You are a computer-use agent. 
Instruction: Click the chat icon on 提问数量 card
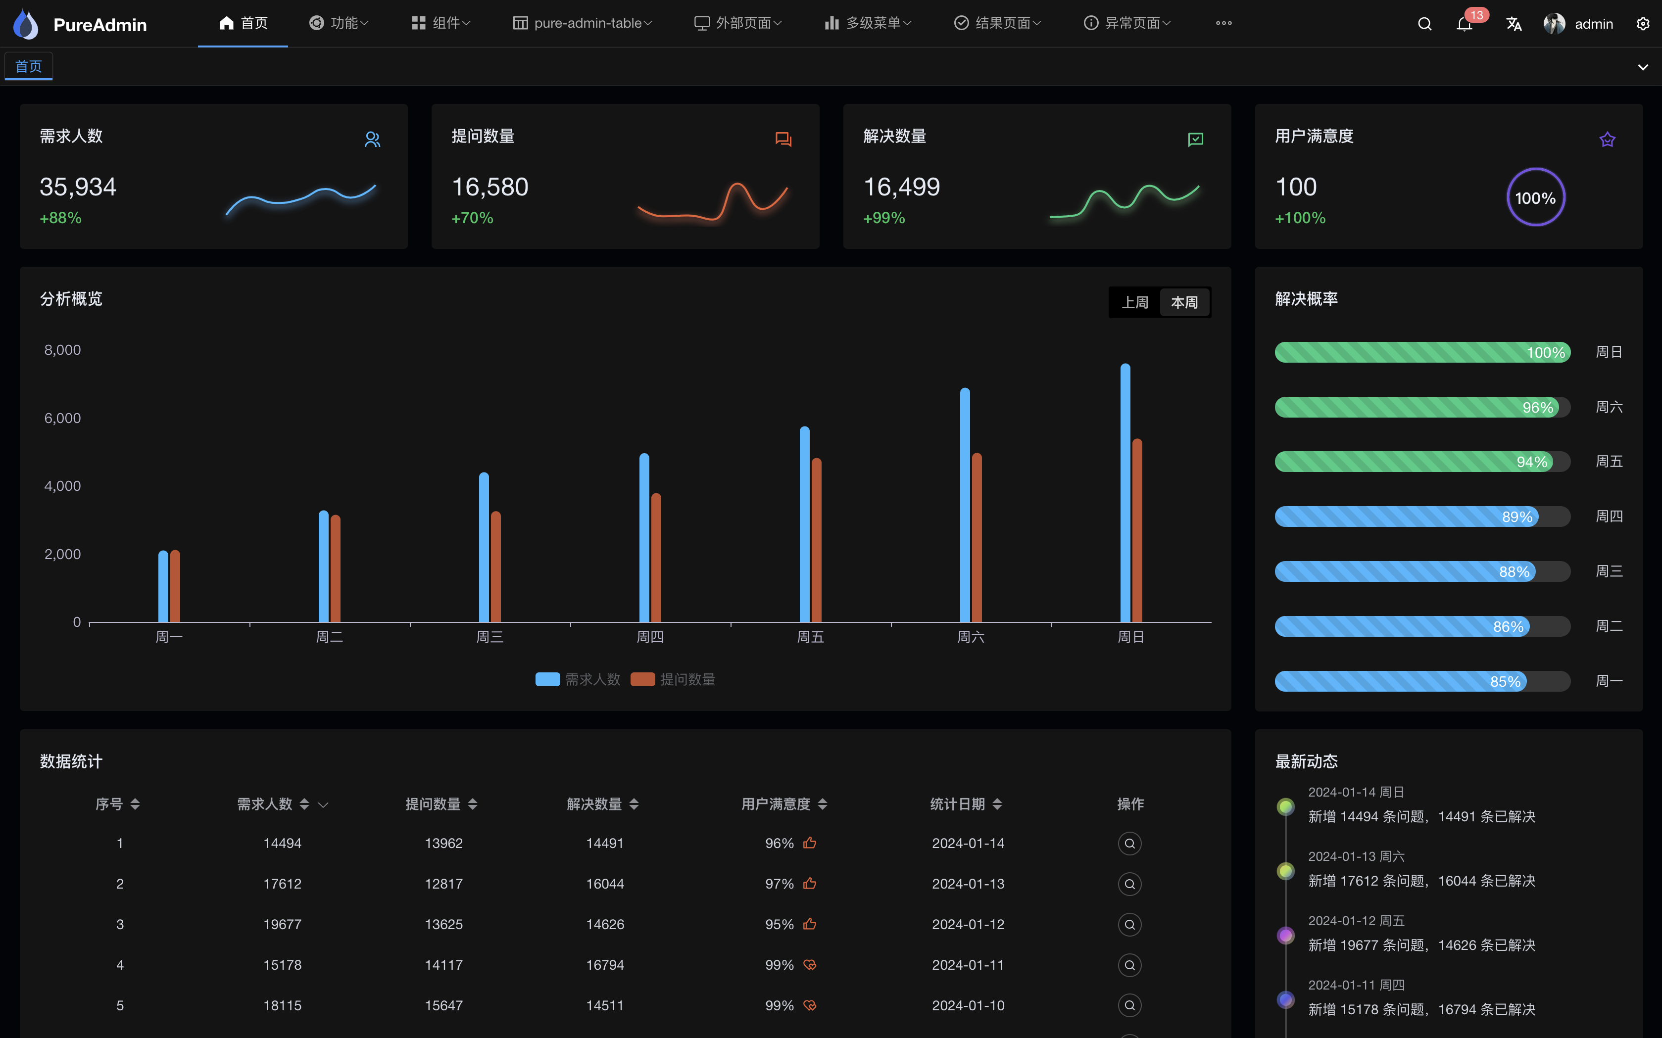tap(783, 139)
